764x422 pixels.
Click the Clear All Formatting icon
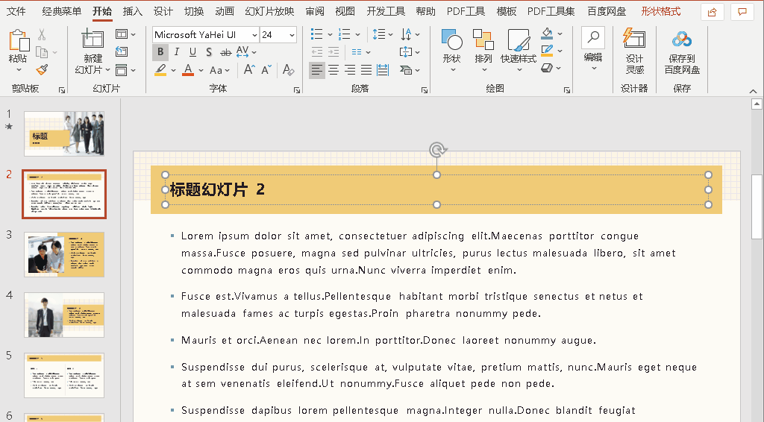pyautogui.click(x=289, y=70)
